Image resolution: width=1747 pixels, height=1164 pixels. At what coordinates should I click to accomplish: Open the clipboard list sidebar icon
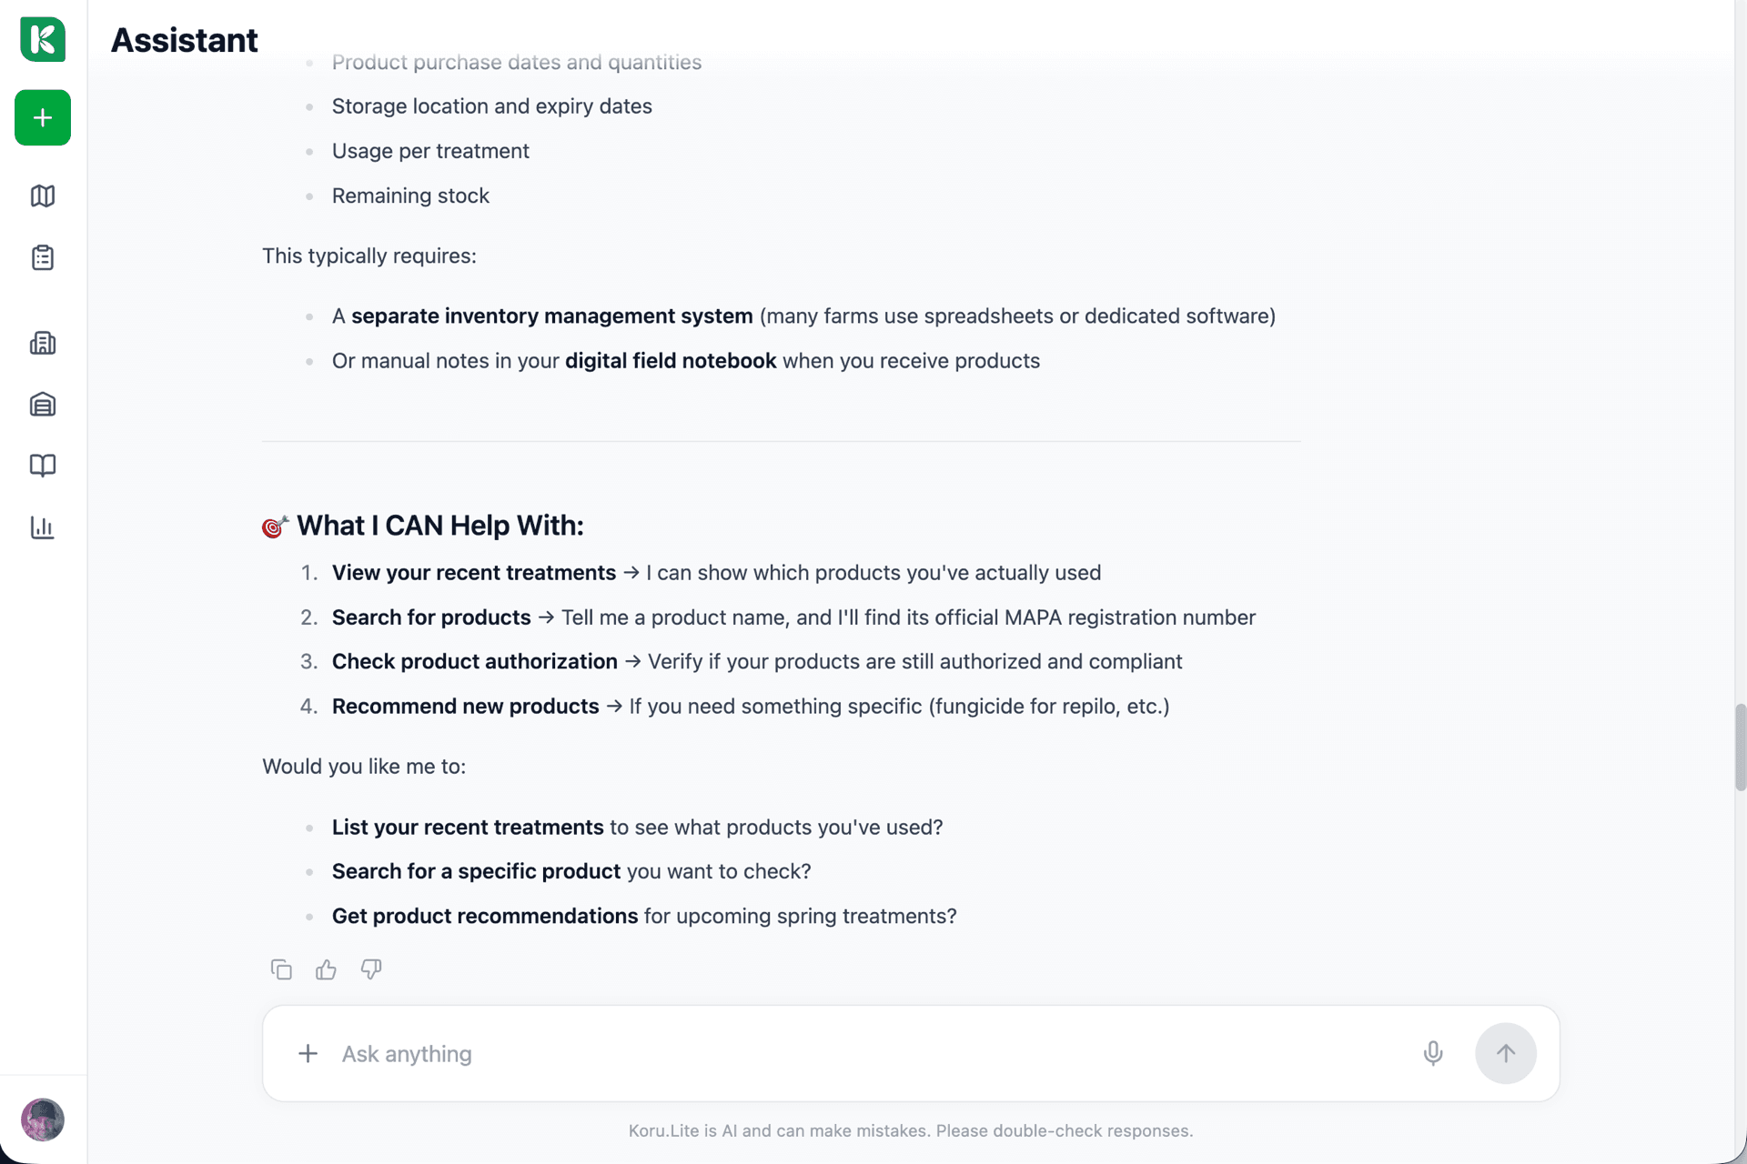[43, 257]
